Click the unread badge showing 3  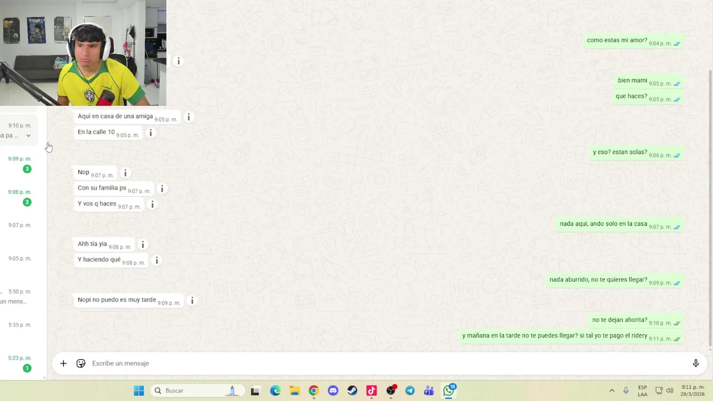point(27,169)
